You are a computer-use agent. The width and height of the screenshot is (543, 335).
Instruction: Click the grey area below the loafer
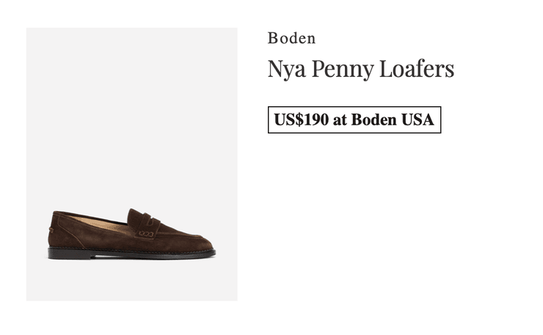coord(132,282)
